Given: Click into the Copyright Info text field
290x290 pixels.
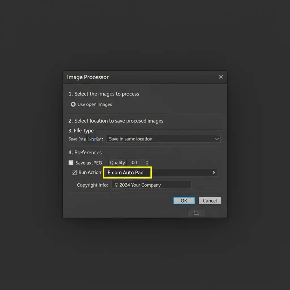Looking at the screenshot, I should tap(152, 185).
